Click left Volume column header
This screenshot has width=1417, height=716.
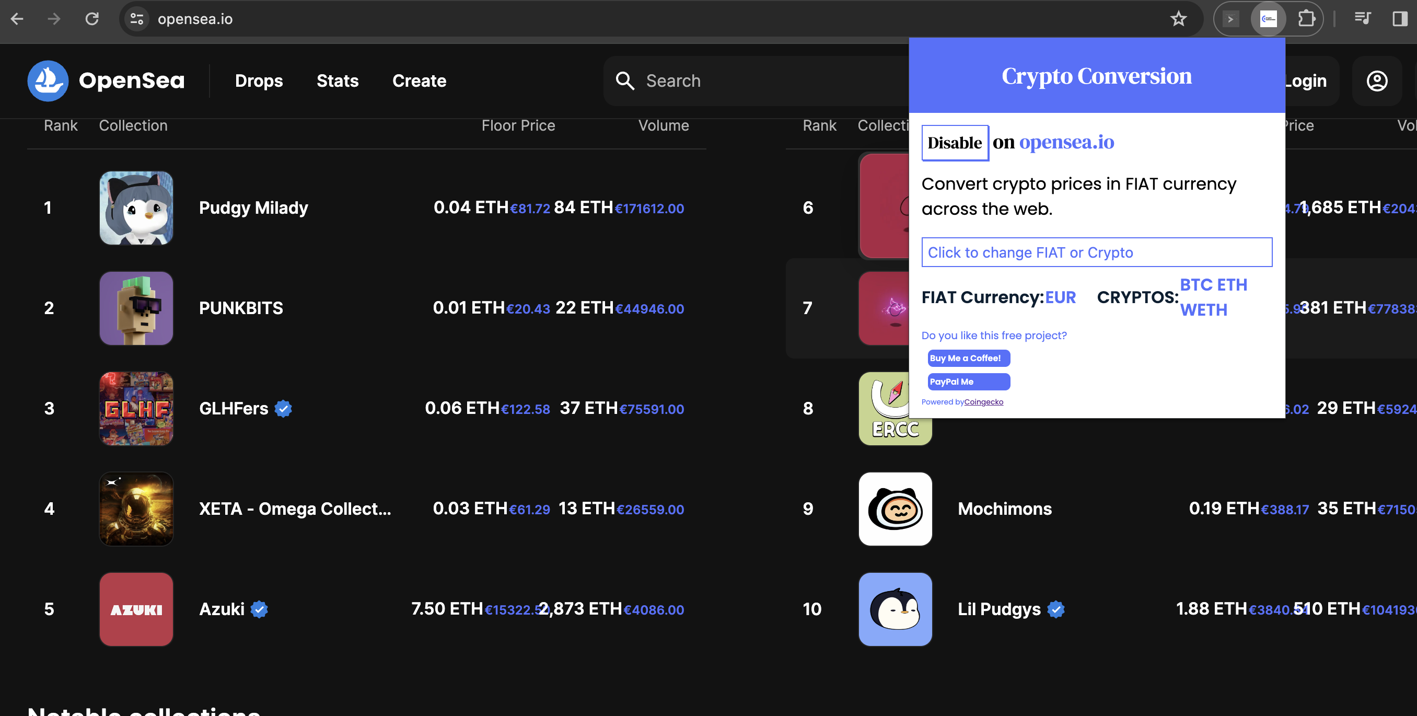(x=664, y=125)
